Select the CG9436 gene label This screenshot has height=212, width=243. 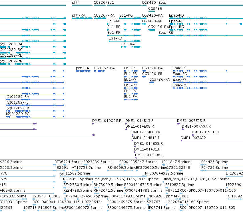(x=155, y=9)
